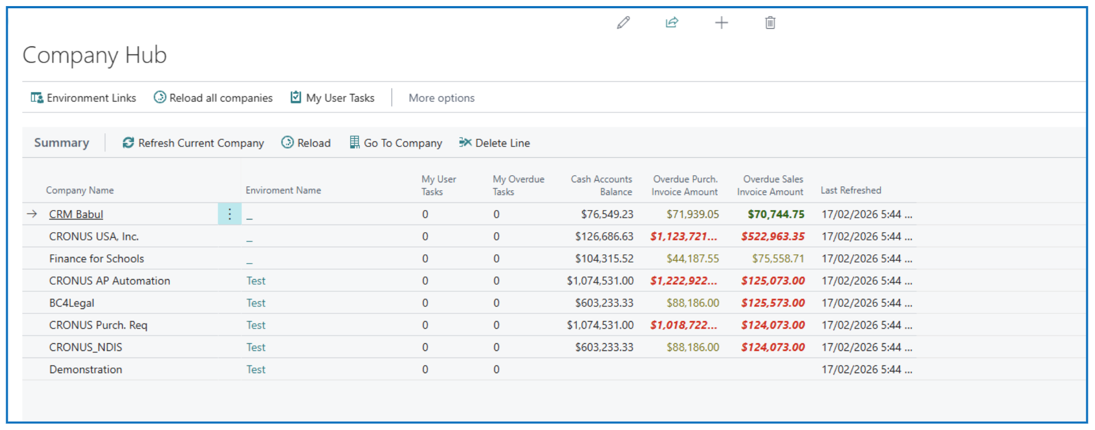This screenshot has width=1095, height=430.
Task: Click the share icon at top
Action: click(672, 23)
